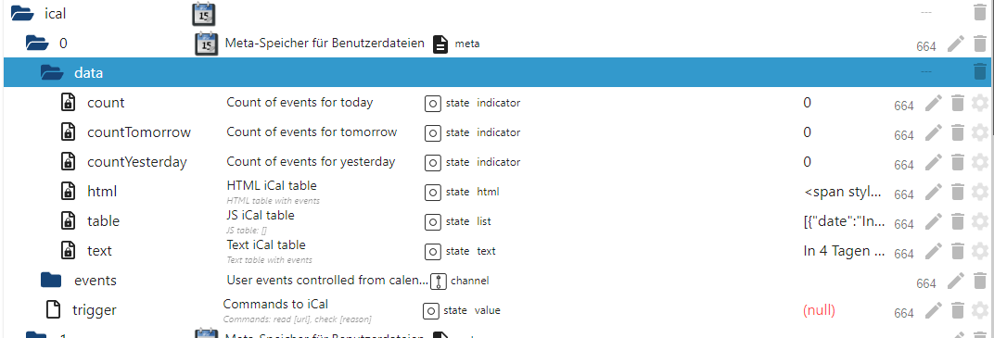Open custom settings gear for html state
The height and width of the screenshot is (338, 994).
980,192
